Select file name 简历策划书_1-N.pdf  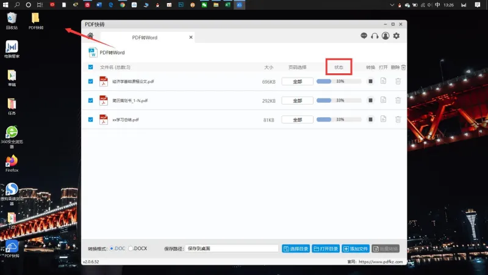130,100
